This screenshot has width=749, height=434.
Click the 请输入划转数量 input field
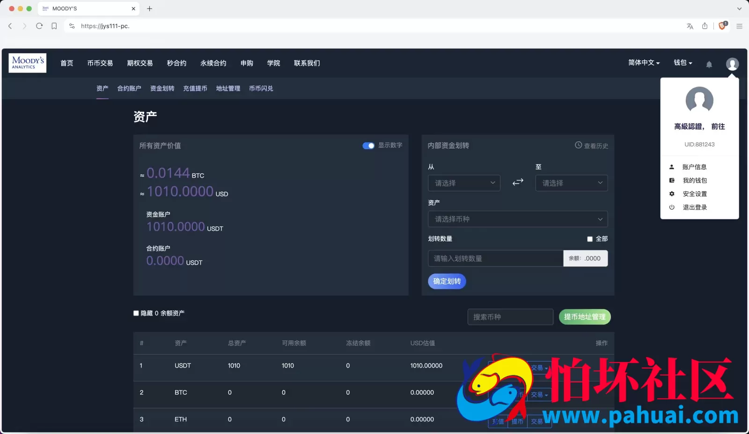496,259
